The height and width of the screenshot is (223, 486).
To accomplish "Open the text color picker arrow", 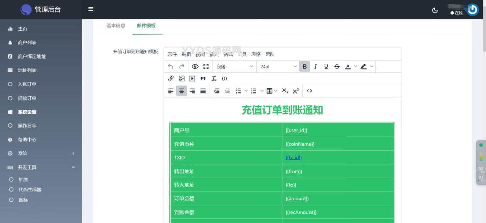I will click(x=355, y=67).
